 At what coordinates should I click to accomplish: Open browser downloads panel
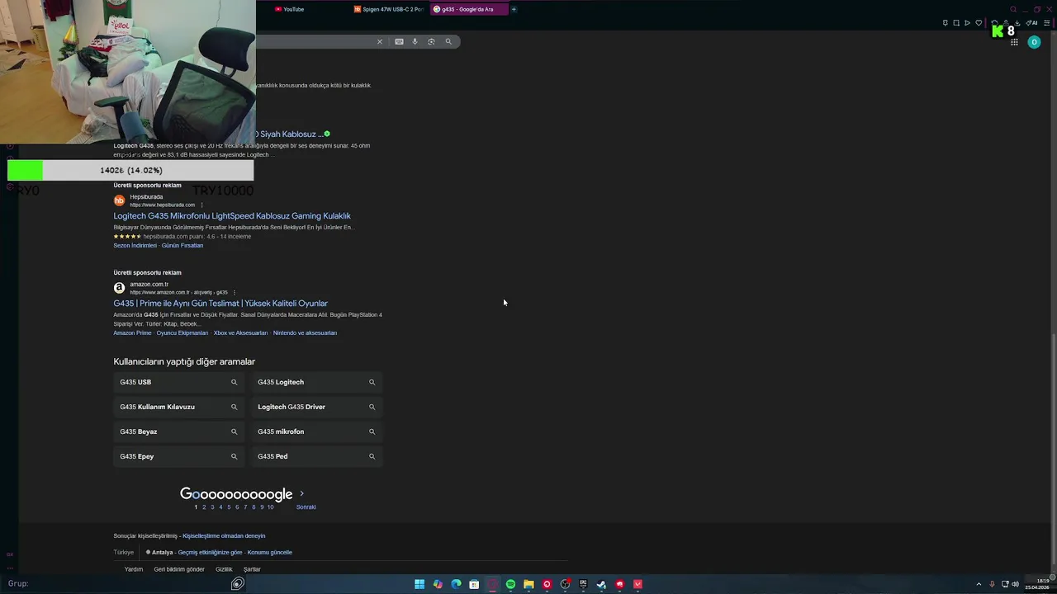(x=1018, y=23)
